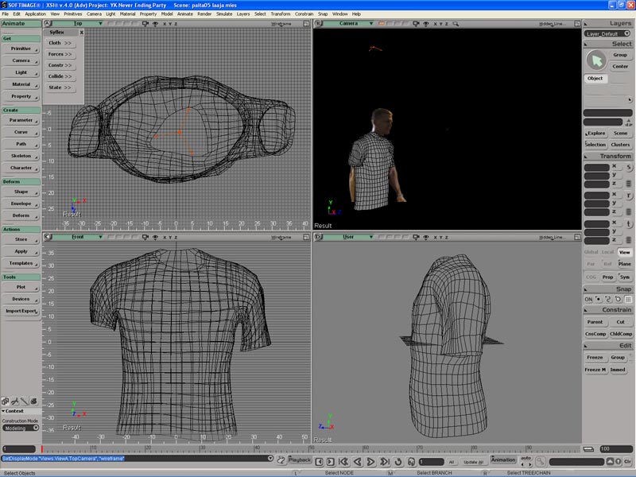Maximize the Top viewport with its corner icon
The height and width of the screenshot is (477, 636).
306,24
